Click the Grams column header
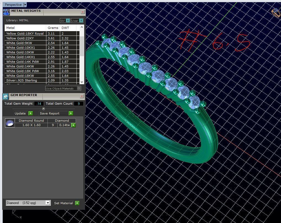This screenshot has height=223, width=281. pos(53,28)
